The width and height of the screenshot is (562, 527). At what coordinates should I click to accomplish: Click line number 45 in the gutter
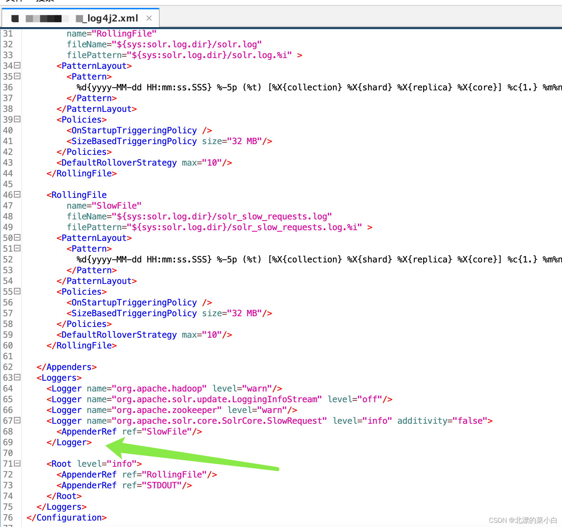(x=8, y=184)
